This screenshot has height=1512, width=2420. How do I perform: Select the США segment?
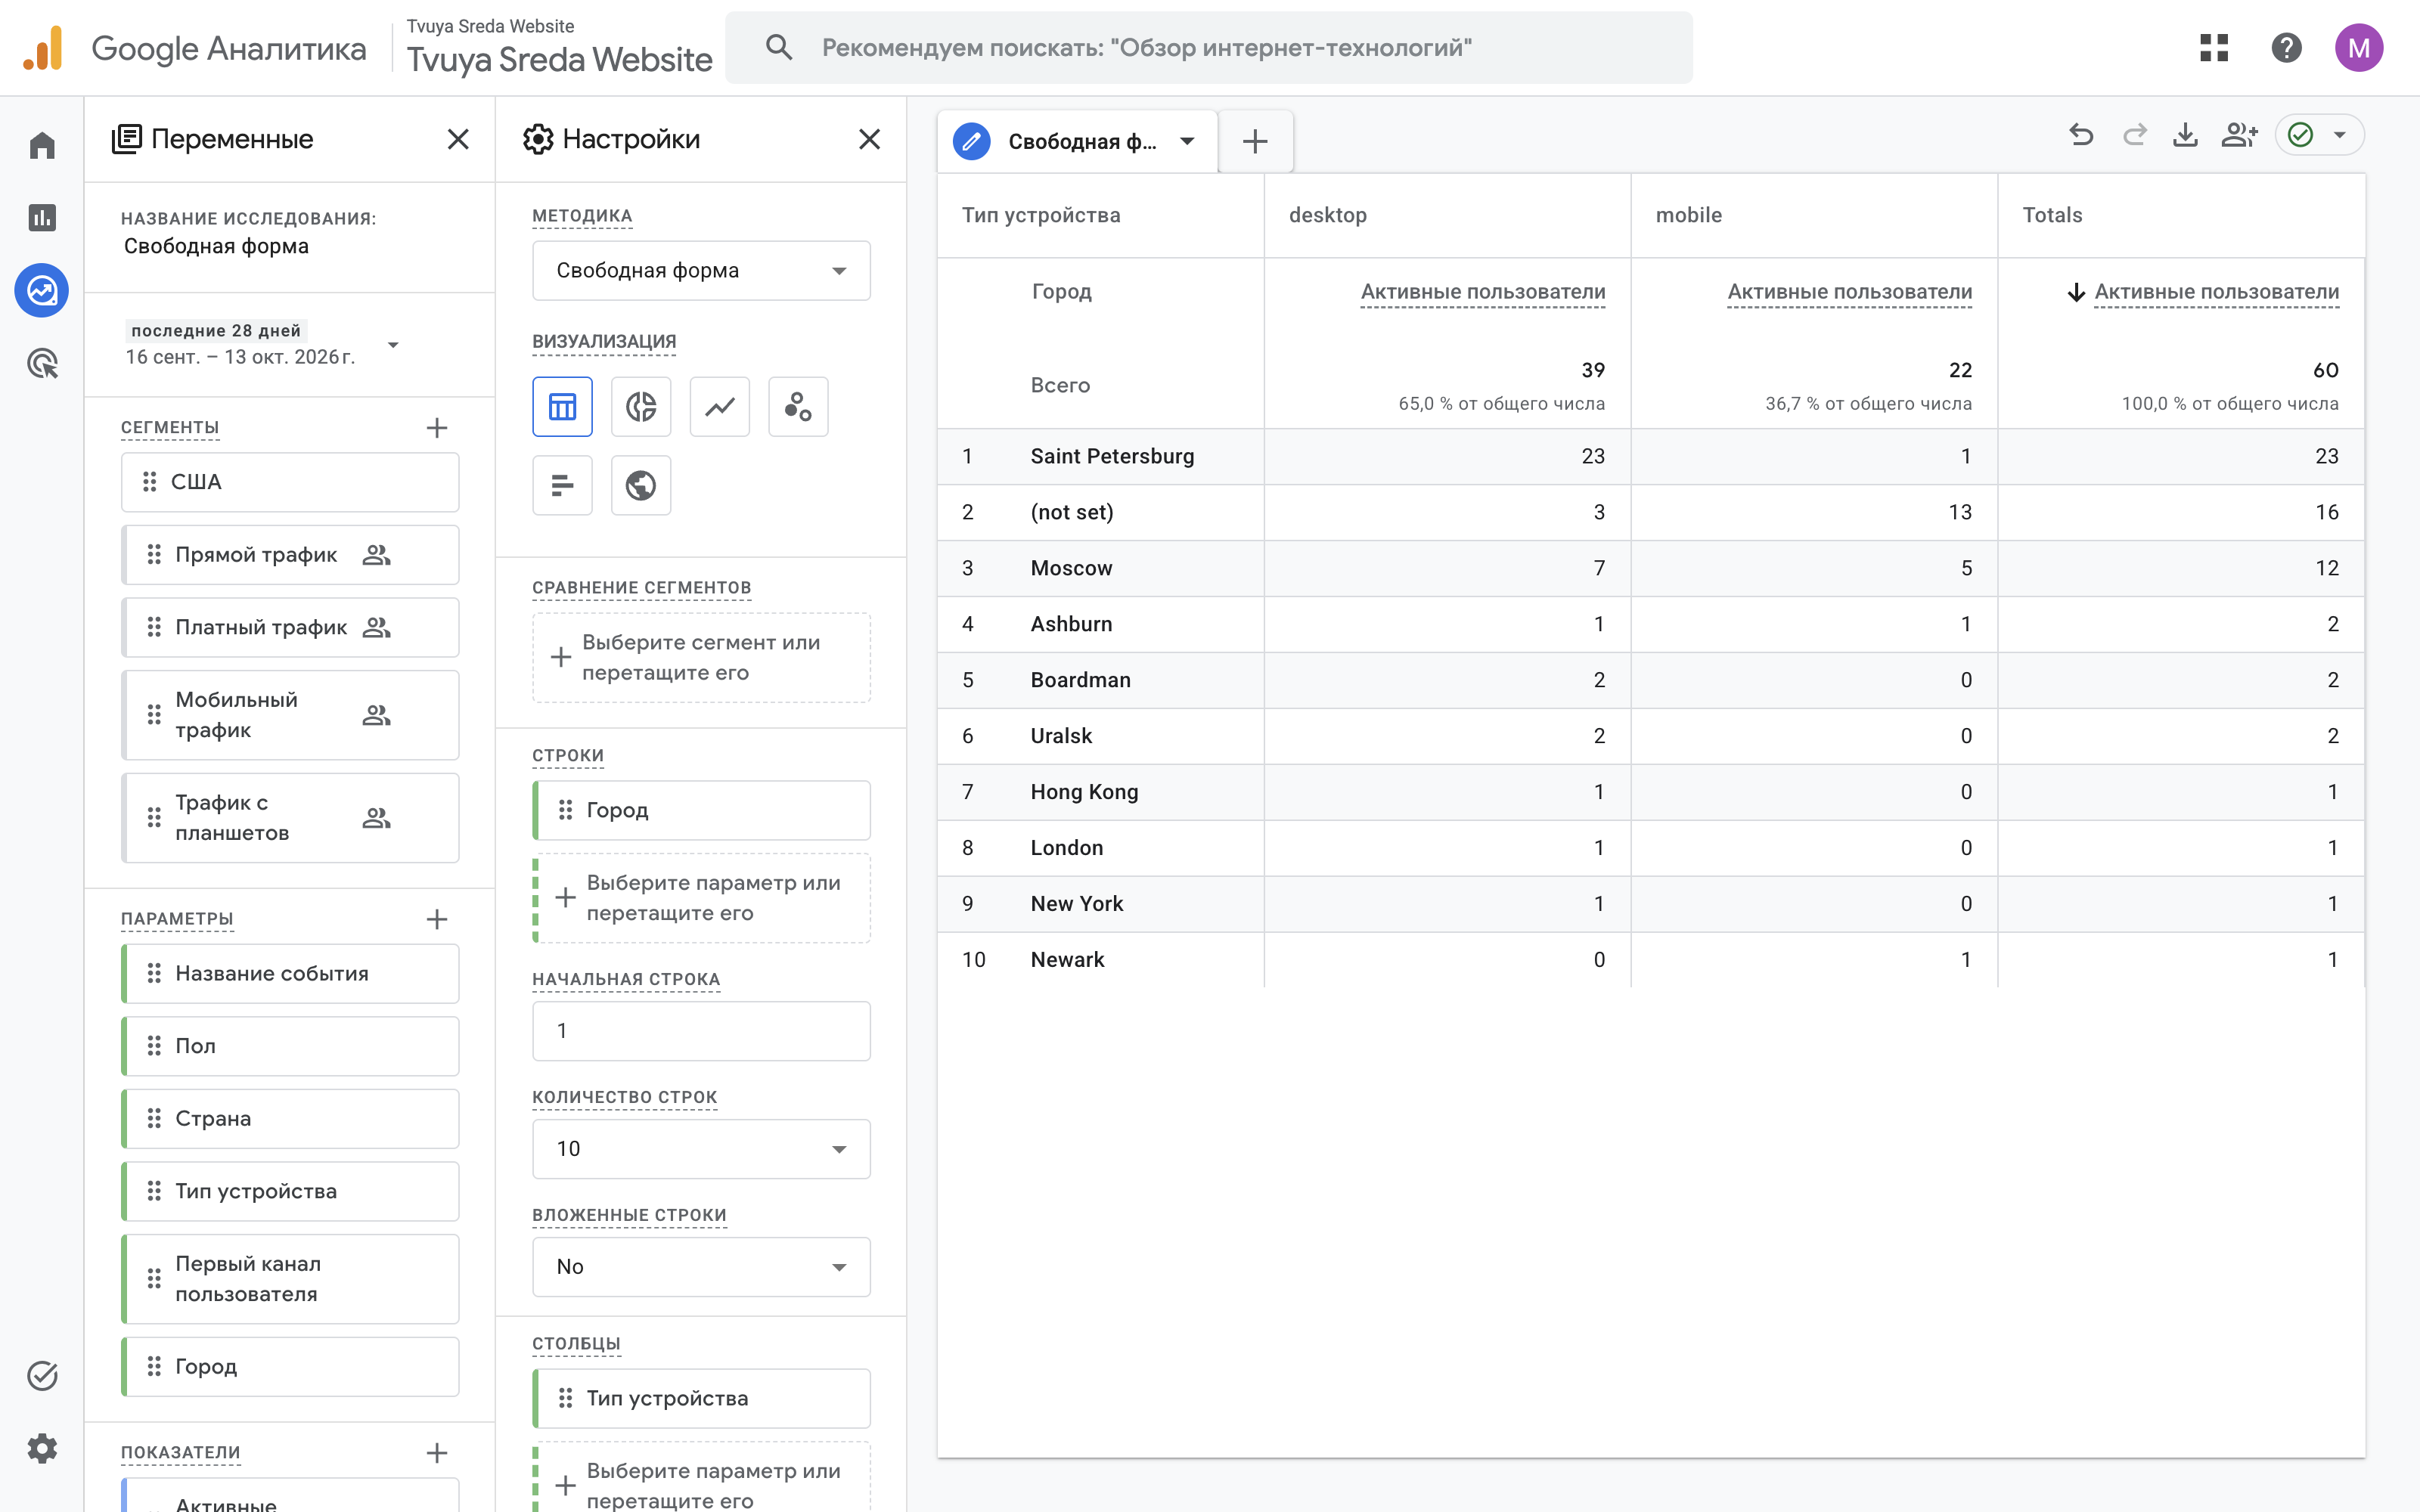290,482
